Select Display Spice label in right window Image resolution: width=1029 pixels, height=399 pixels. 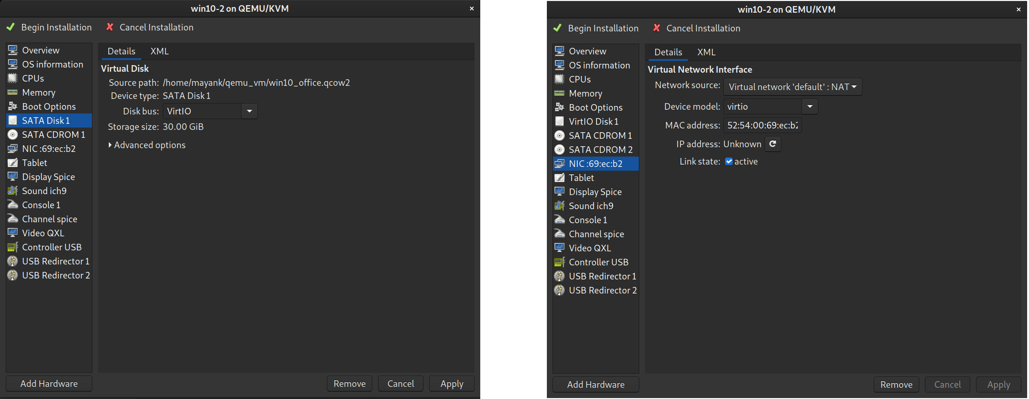595,192
